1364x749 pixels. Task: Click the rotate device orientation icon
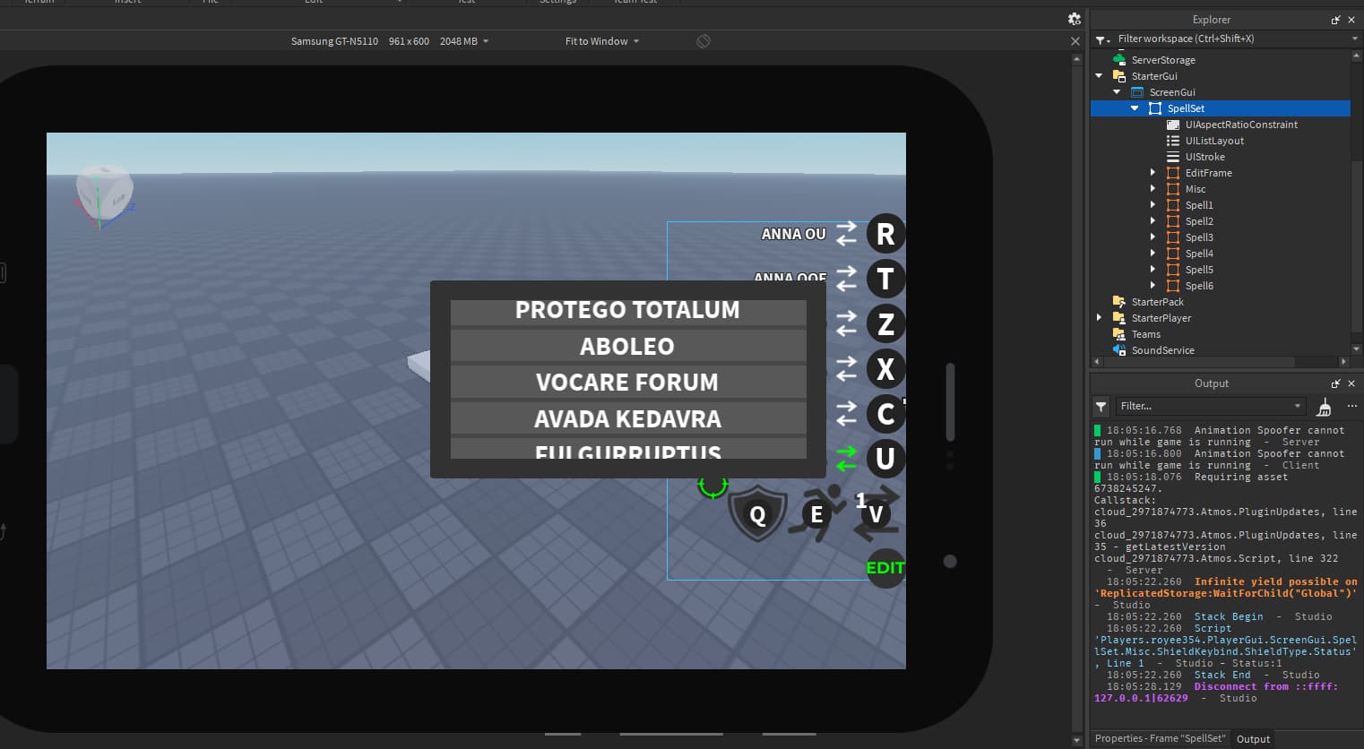pos(704,41)
